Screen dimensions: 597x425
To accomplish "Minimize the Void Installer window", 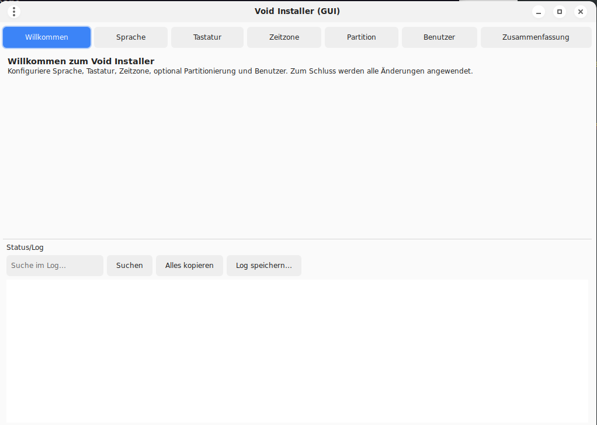I will [x=539, y=12].
